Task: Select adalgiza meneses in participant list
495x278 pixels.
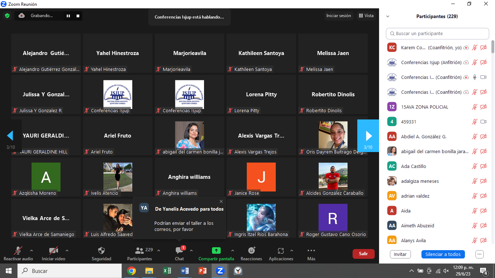Action: point(437,181)
